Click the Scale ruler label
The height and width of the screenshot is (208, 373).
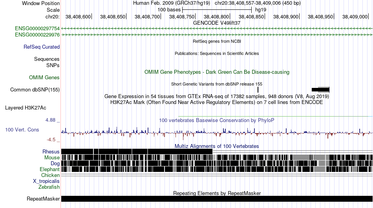(x=53, y=10)
